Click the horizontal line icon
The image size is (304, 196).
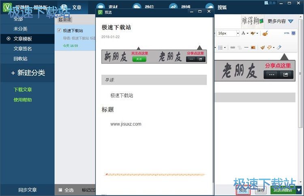coord(246,47)
